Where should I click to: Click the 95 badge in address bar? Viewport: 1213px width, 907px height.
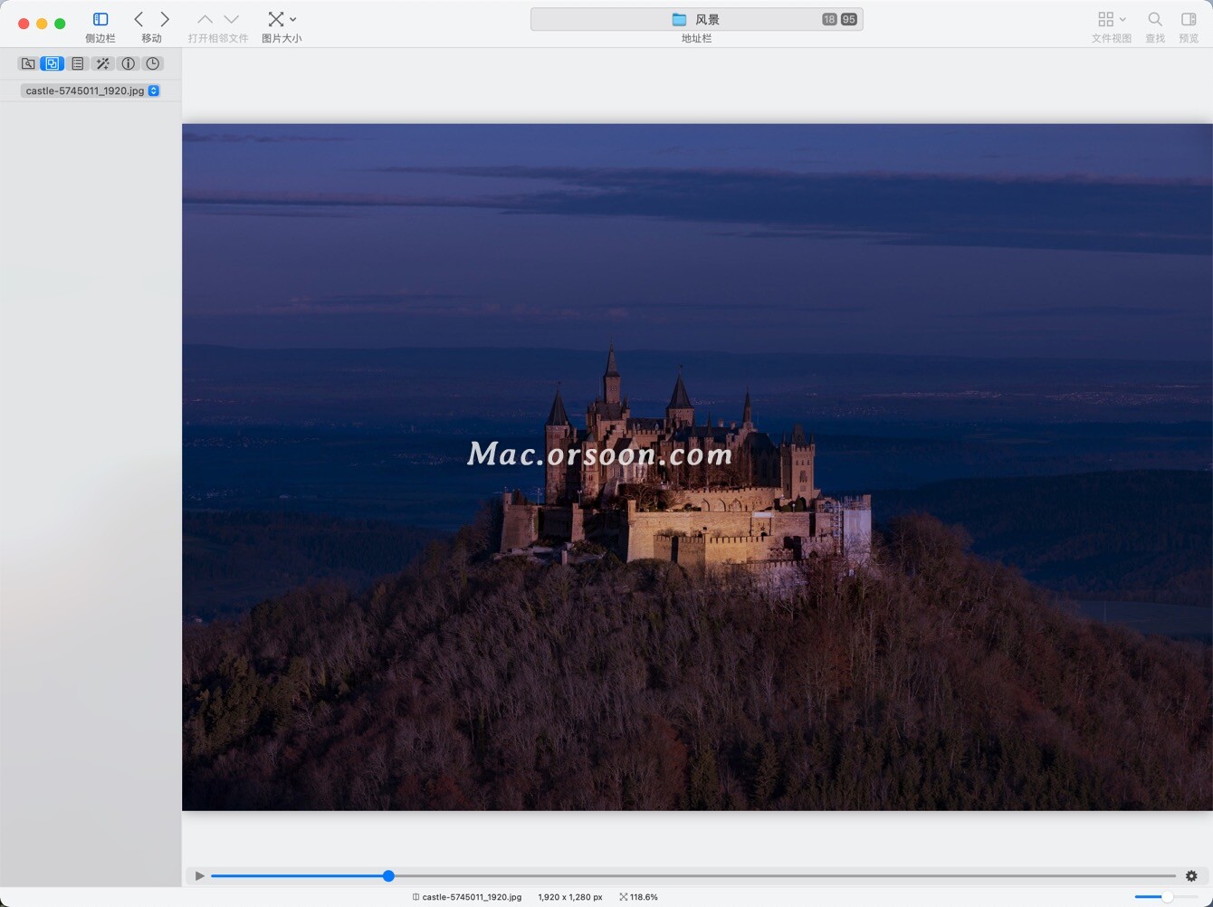tap(848, 19)
